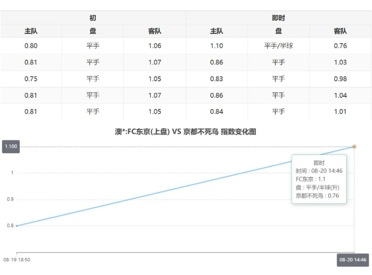This screenshot has width=372, height=275.
Task: Click the 08-20 14:46 x-axis time badge
Action: tap(353, 260)
